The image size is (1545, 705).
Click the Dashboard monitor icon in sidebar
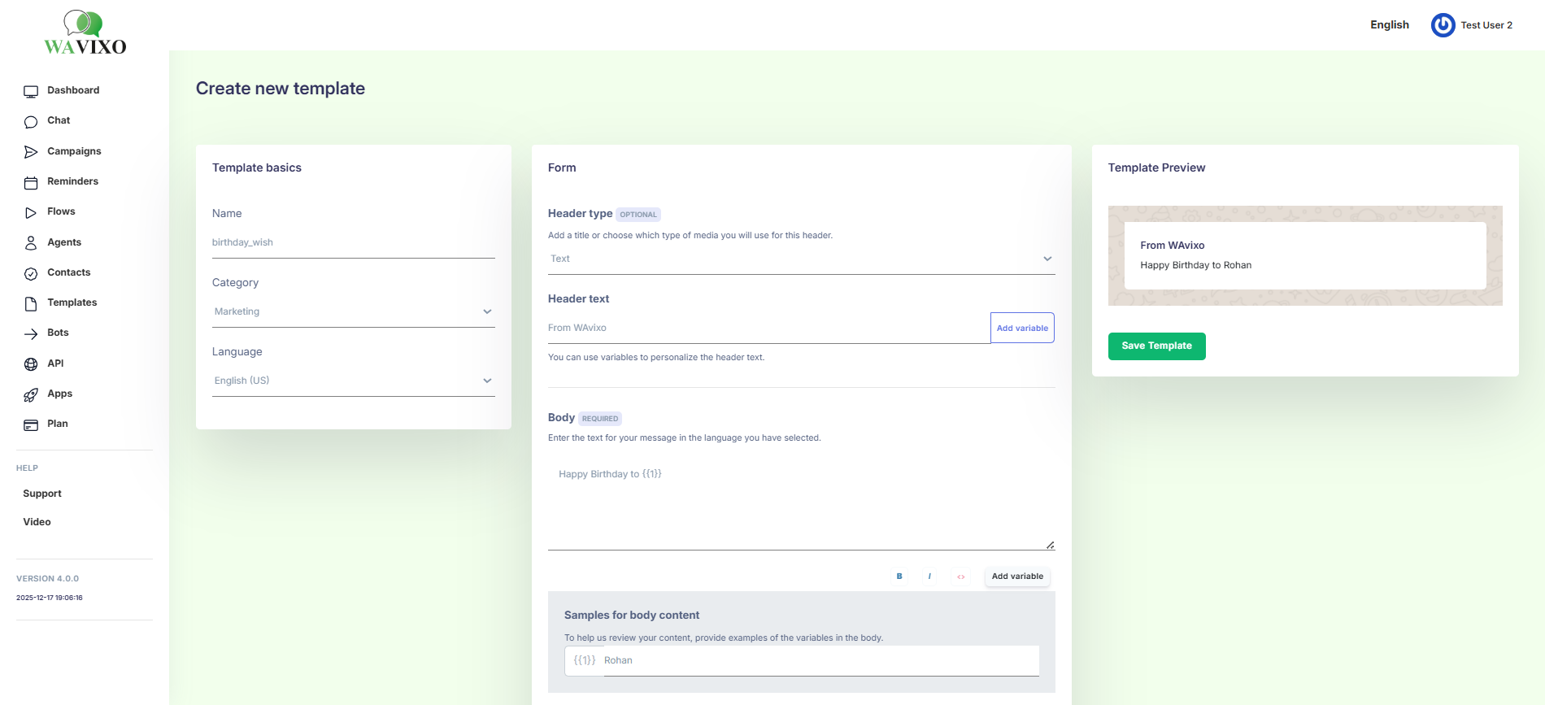[31, 91]
